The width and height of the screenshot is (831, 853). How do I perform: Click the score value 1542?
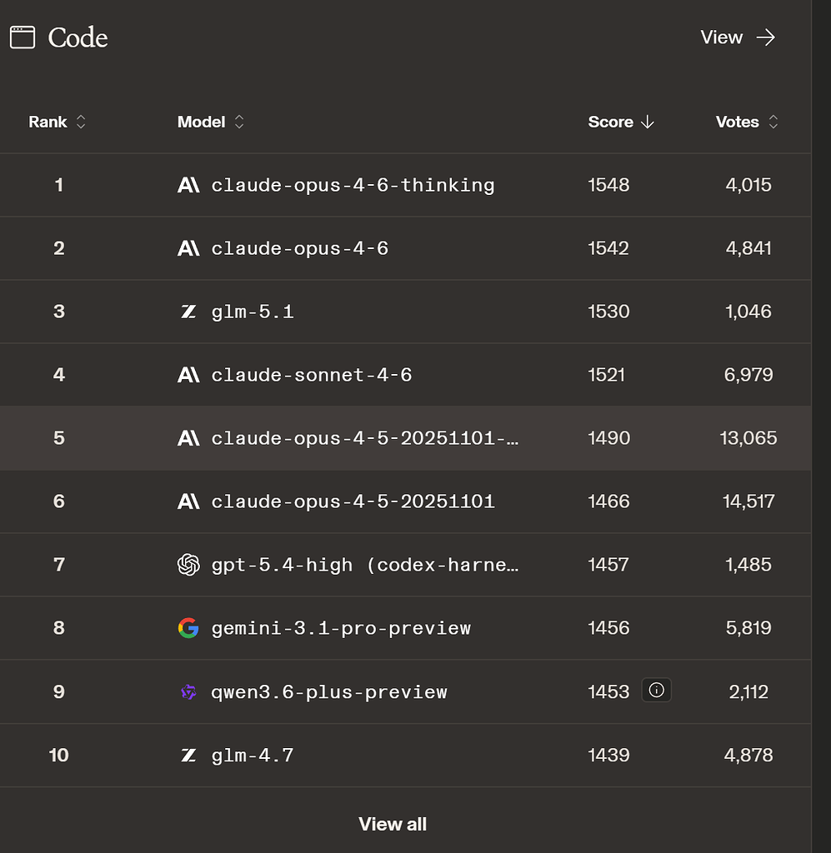[608, 248]
